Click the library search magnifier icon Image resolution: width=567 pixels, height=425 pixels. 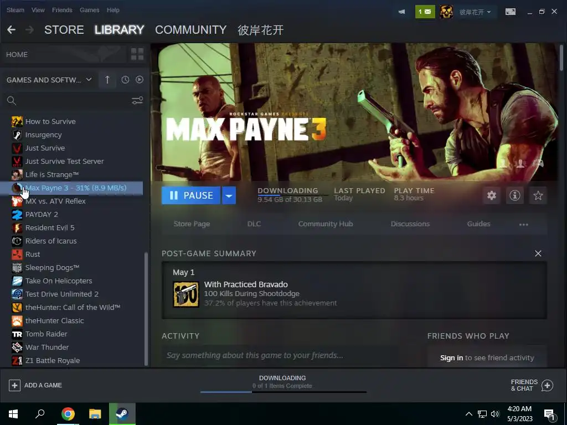pos(12,101)
